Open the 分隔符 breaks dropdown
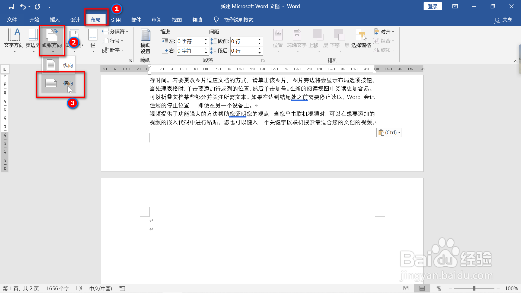The height and width of the screenshot is (293, 521). (x=115, y=31)
